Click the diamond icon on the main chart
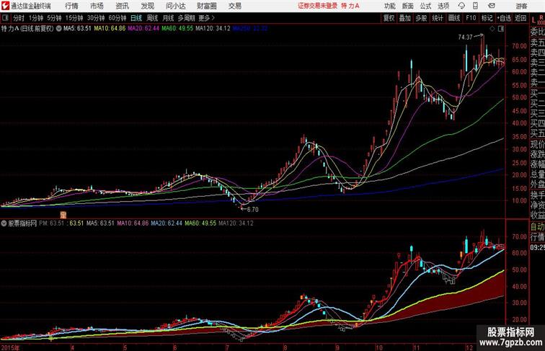545x351 pixels. [x=492, y=29]
